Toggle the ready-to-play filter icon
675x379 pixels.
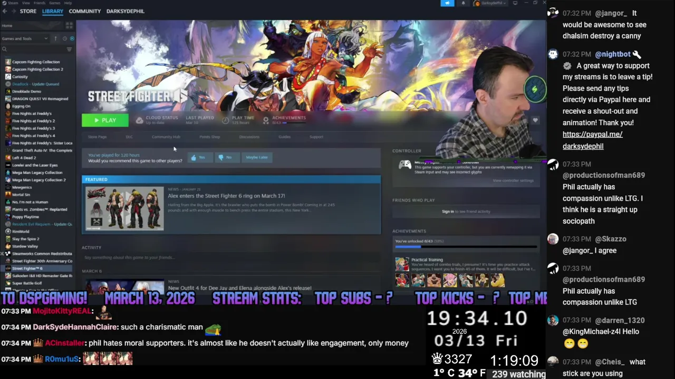point(72,38)
